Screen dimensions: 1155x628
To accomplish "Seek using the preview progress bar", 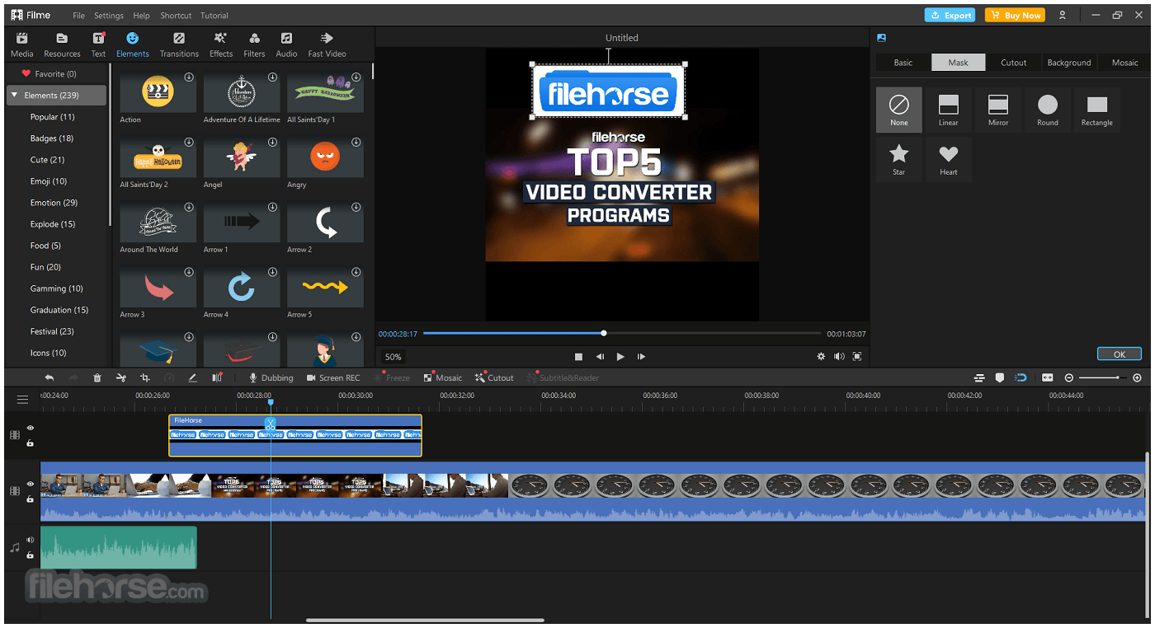I will 622,333.
